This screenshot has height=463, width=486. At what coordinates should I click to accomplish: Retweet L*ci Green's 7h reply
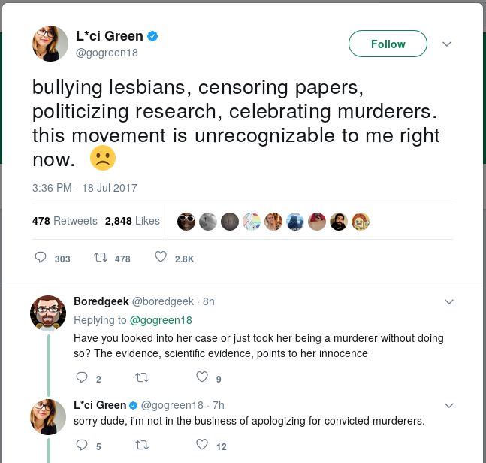[x=142, y=446]
